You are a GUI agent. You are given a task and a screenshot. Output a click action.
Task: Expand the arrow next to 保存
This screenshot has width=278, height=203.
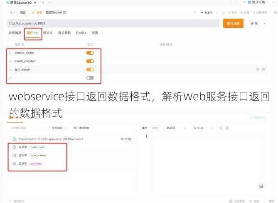[x=265, y=23]
